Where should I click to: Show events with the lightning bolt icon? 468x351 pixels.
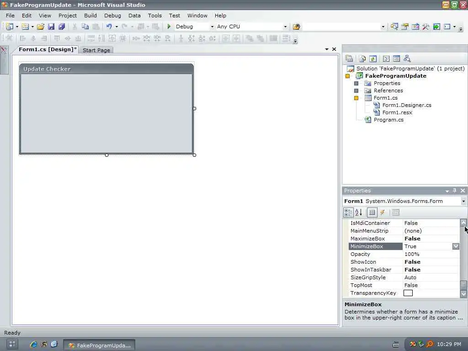pos(383,212)
